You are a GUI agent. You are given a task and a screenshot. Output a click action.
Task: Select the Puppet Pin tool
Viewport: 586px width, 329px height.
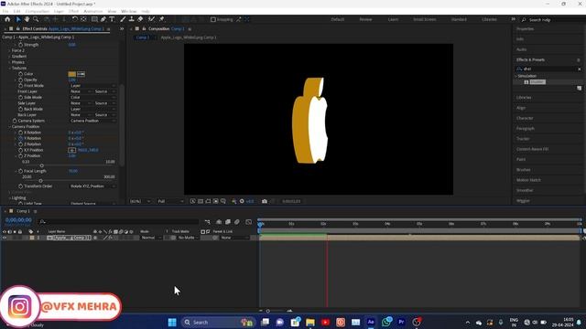pos(162,19)
